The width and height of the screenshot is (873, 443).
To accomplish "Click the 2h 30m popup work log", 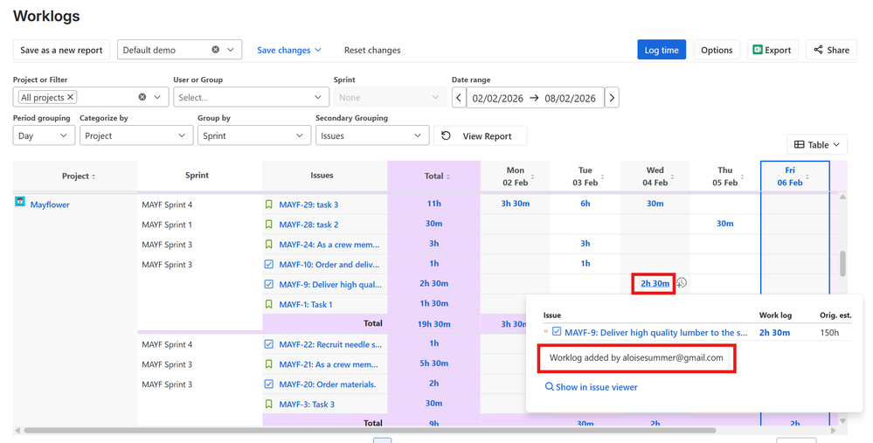I will [774, 333].
